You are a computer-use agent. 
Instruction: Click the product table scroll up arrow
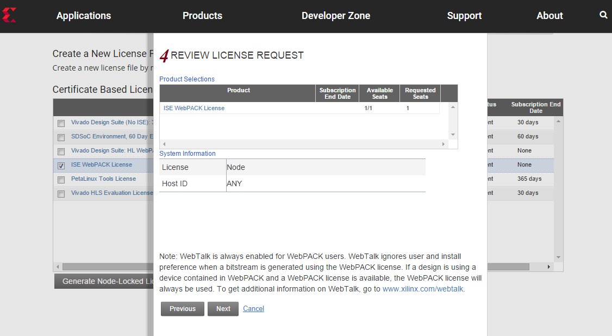453,107
